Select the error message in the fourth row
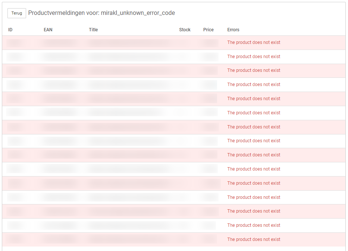The height and width of the screenshot is (251, 348). [x=254, y=85]
